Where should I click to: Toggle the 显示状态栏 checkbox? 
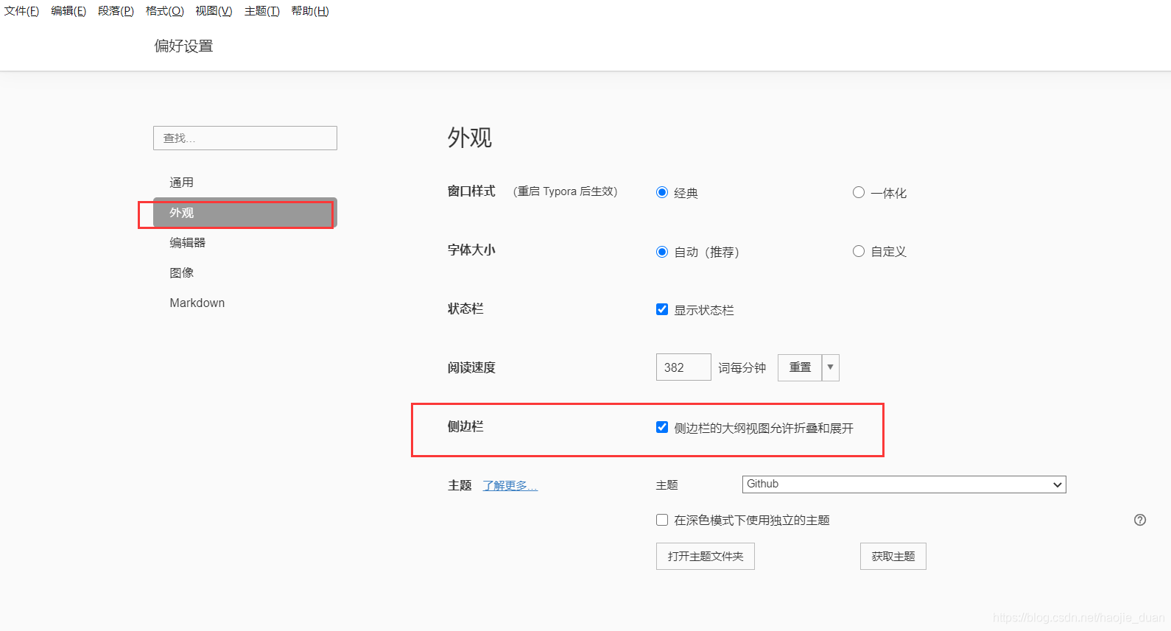662,309
